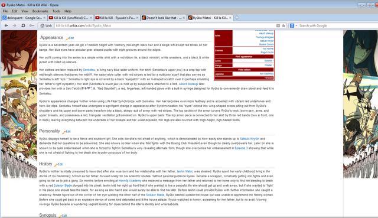
Task: Open the Edit menu
Action: click(x=15, y=11)
